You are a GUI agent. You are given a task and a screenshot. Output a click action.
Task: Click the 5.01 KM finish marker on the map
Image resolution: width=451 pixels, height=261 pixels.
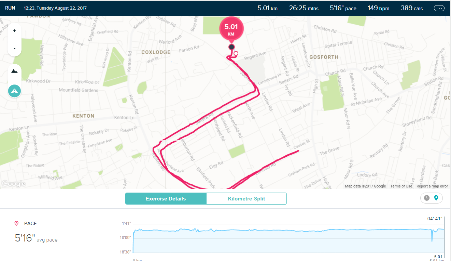click(x=231, y=28)
